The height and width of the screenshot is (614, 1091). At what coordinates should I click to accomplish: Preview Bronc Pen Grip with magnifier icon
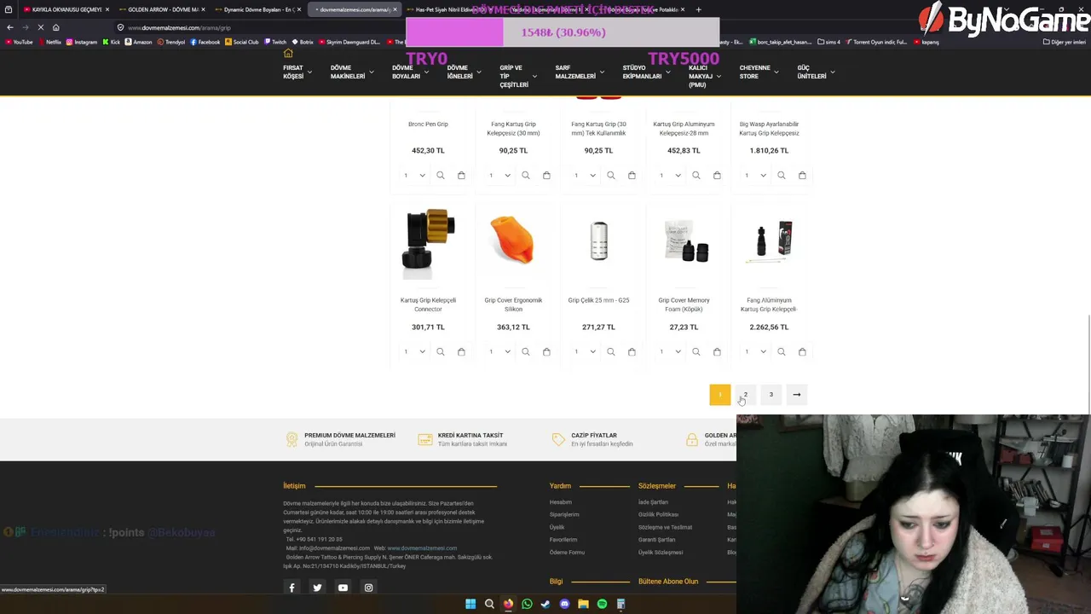(441, 176)
